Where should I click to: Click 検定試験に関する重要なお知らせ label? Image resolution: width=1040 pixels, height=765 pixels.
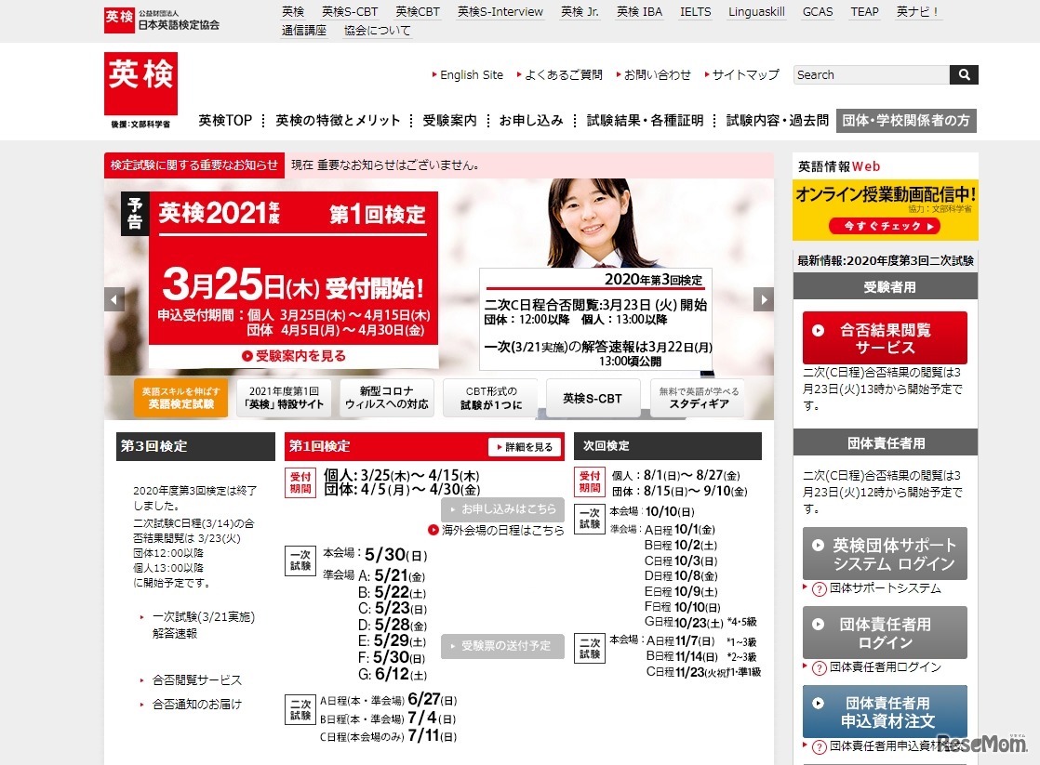pyautogui.click(x=194, y=165)
